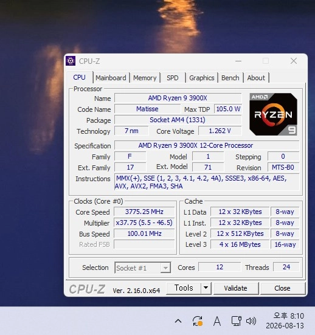Click the empty Rated FSB field
The height and width of the screenshot is (335, 315).
pyautogui.click(x=144, y=244)
